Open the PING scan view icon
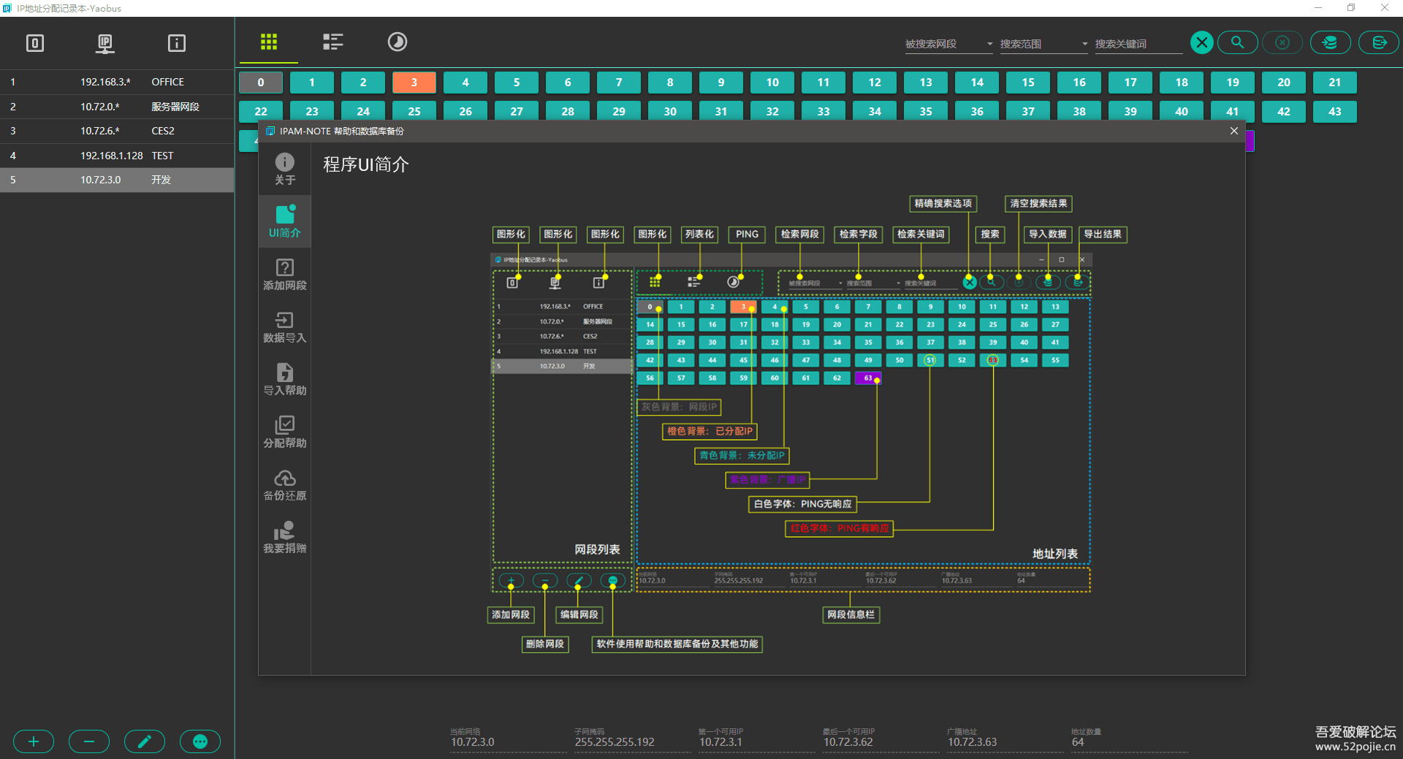 tap(397, 42)
